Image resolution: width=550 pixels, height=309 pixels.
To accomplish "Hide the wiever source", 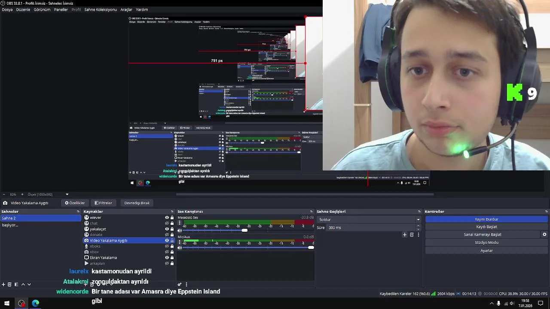I will (x=167, y=218).
